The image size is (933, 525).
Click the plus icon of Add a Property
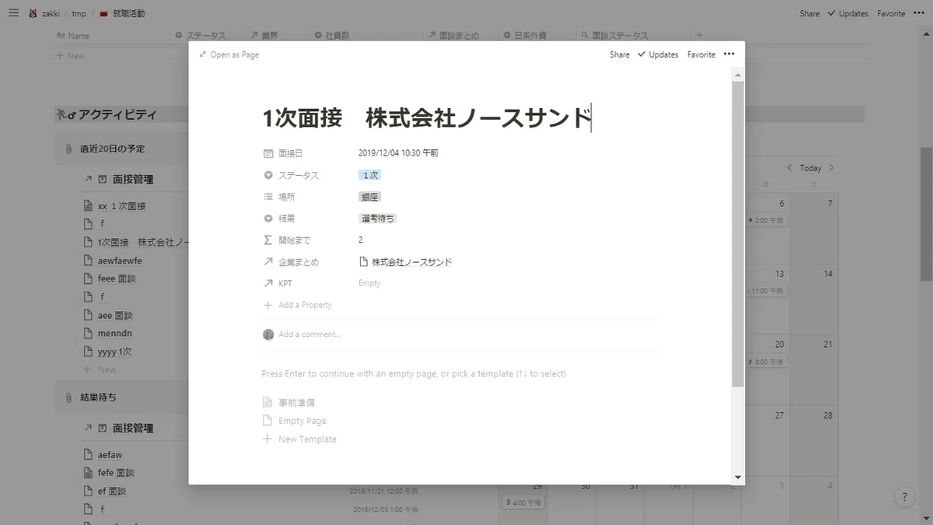(x=268, y=305)
